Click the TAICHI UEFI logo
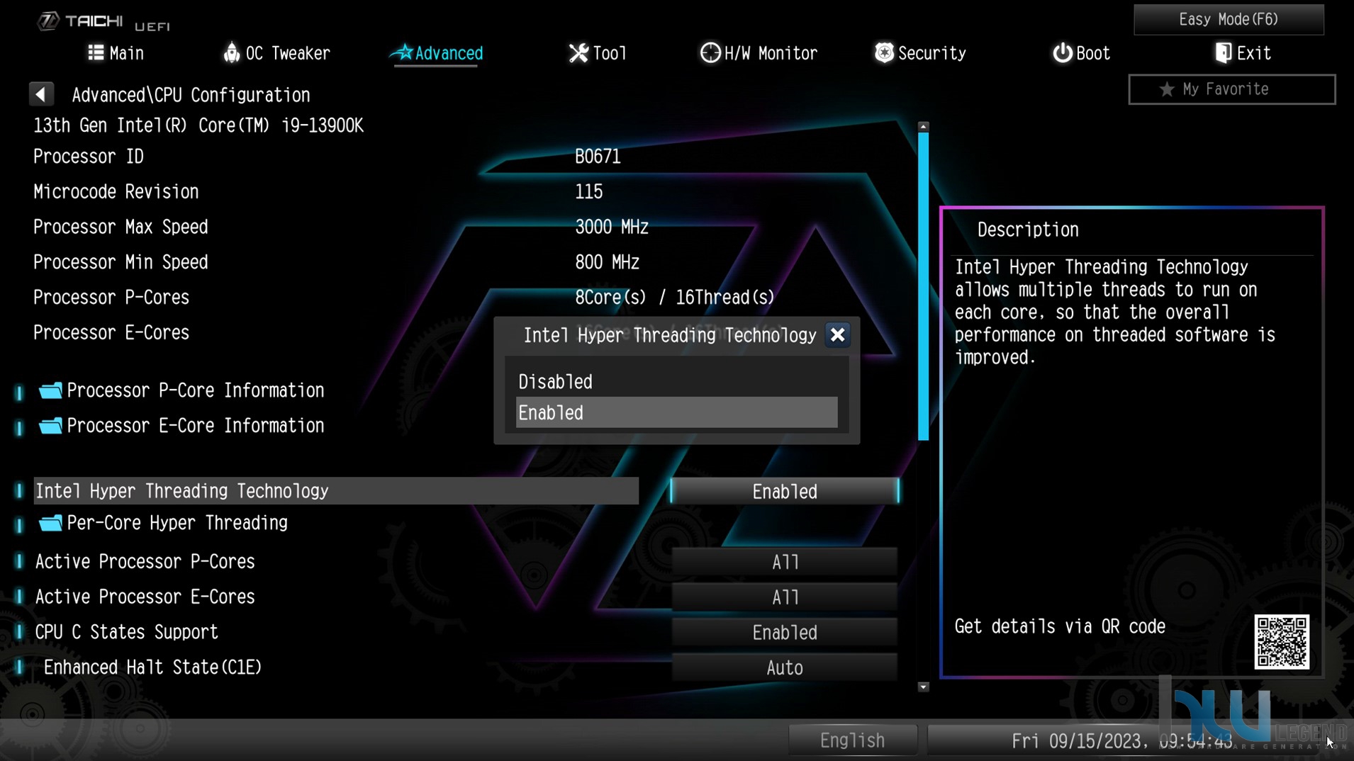The image size is (1354, 761). pyautogui.click(x=104, y=22)
